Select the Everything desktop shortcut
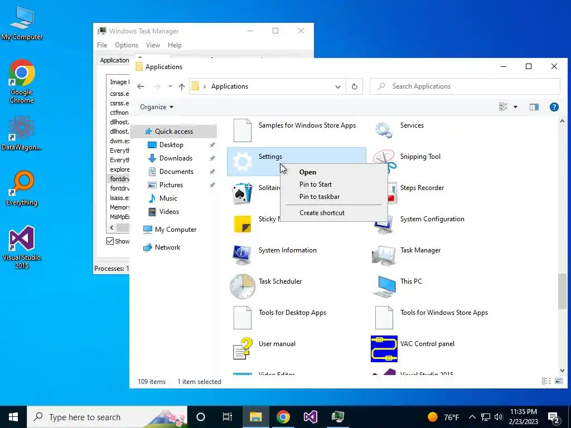 [x=22, y=188]
